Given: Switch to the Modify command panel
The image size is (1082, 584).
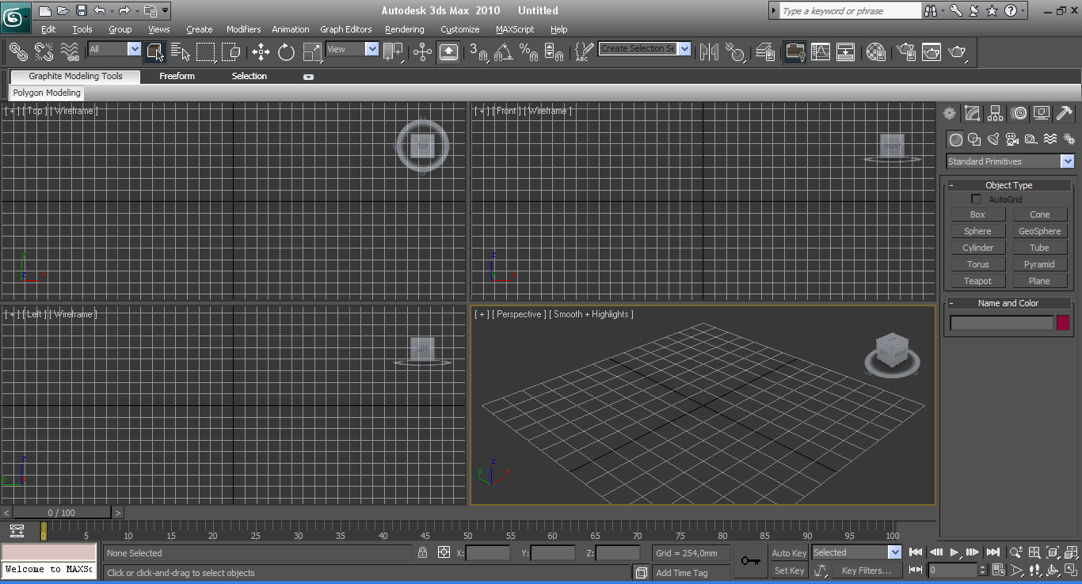Looking at the screenshot, I should [x=973, y=113].
